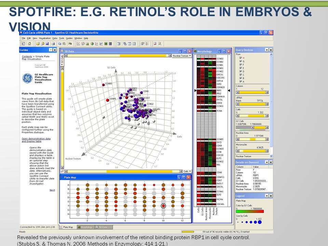
Task: Click the Legend list toolbar icon
Action: [x=147, y=44]
